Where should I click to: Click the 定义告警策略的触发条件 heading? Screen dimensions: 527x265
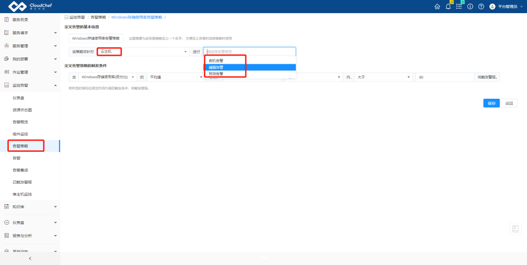85,65
